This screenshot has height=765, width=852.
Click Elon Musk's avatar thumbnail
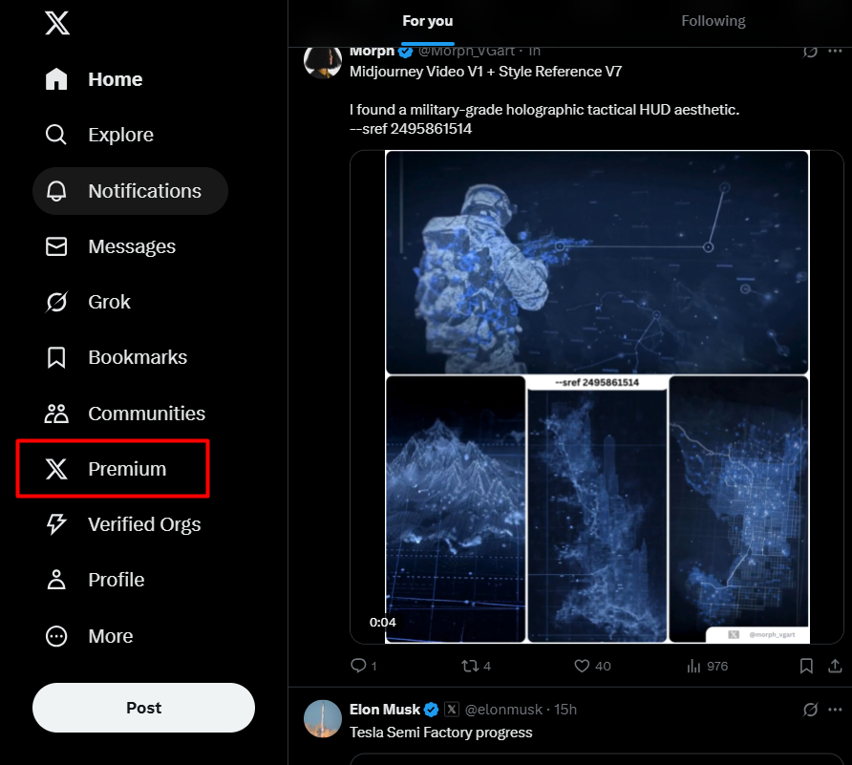click(x=323, y=718)
